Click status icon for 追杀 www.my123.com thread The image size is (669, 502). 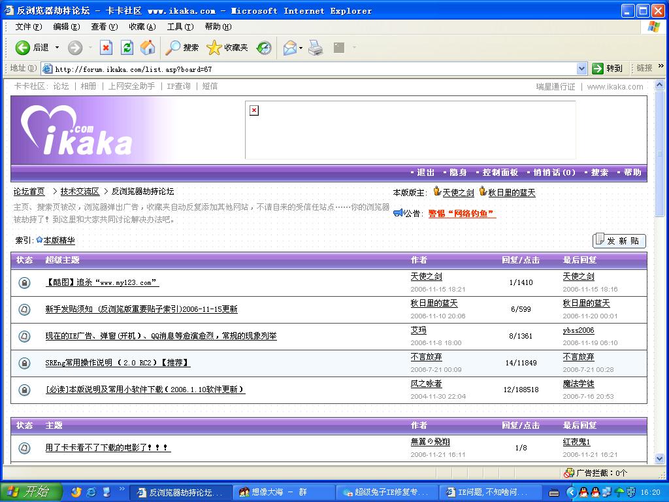click(x=24, y=282)
